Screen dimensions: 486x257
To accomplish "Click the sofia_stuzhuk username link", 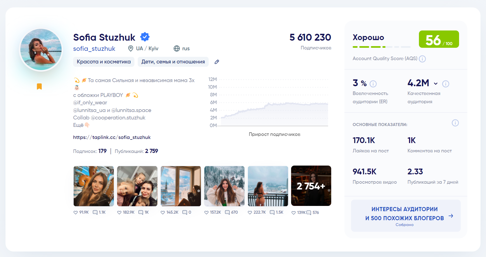I will click(x=94, y=49).
